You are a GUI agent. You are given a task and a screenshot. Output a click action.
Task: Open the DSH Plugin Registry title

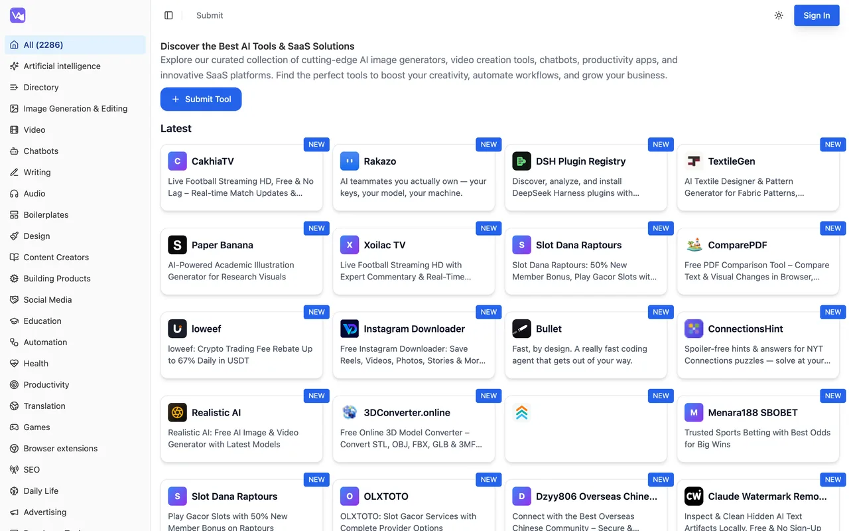(581, 161)
